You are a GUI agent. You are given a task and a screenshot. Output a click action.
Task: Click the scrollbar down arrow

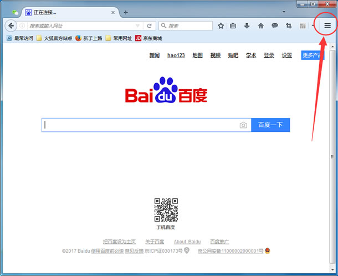point(332,269)
